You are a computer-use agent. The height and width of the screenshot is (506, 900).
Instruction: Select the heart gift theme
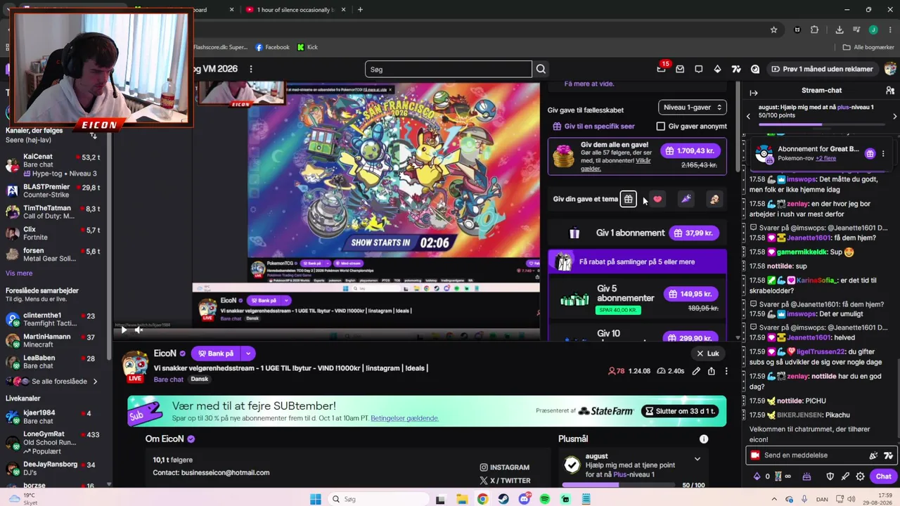pyautogui.click(x=657, y=199)
